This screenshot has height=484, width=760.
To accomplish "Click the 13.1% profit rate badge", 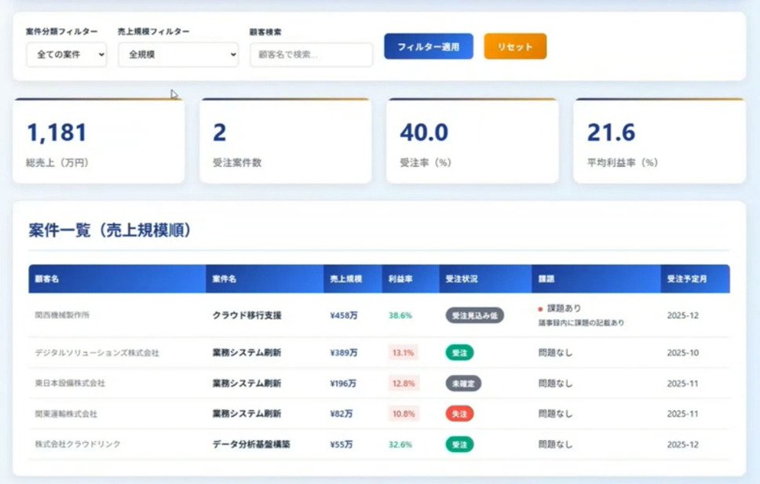I will point(403,353).
